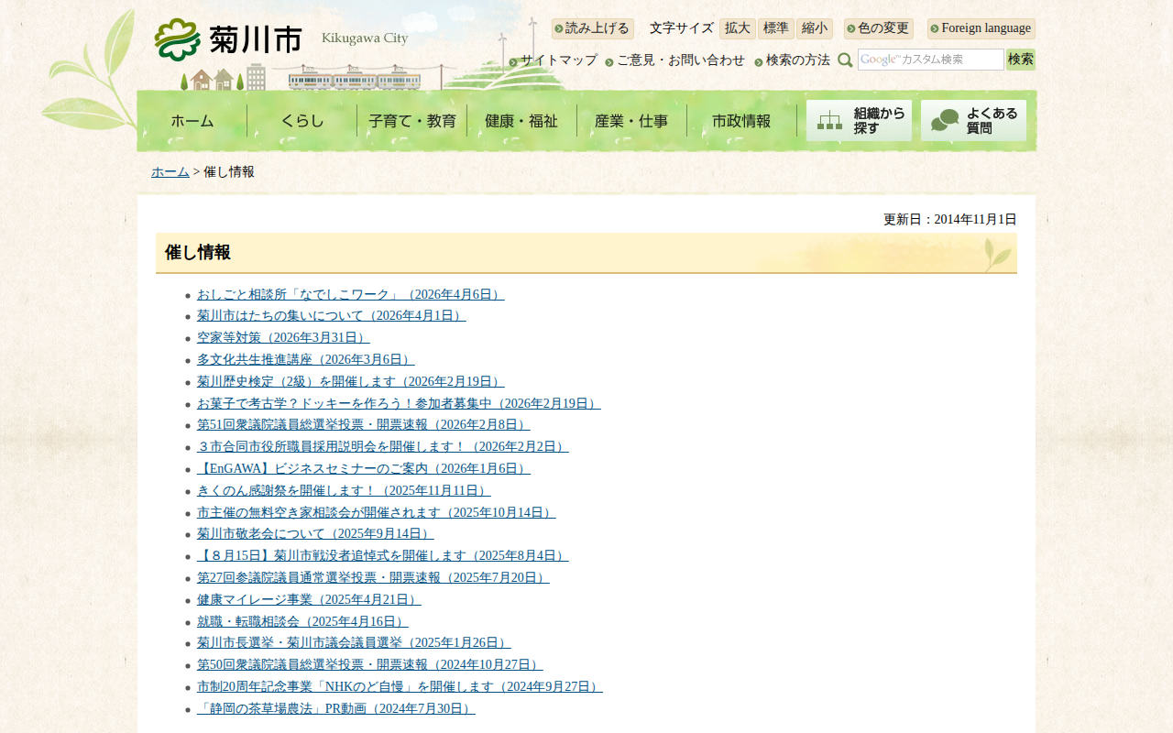Open よくある質問 FAQ button
The image size is (1173, 733).
[x=973, y=121]
